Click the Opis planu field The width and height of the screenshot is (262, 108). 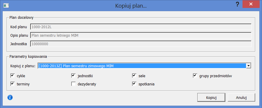click(x=141, y=35)
